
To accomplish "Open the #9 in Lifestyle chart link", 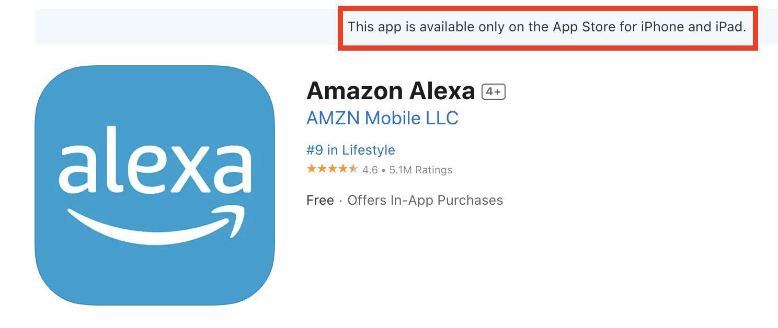I will coord(350,150).
